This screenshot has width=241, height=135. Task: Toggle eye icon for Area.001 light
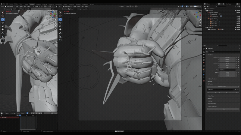237,22
